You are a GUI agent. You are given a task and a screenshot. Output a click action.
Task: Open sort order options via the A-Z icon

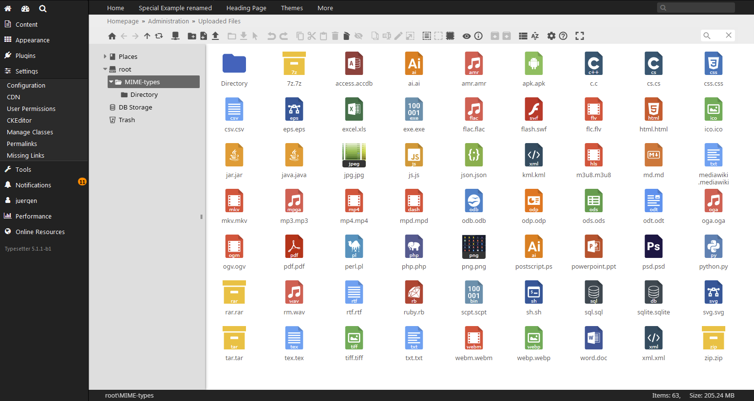(x=535, y=36)
